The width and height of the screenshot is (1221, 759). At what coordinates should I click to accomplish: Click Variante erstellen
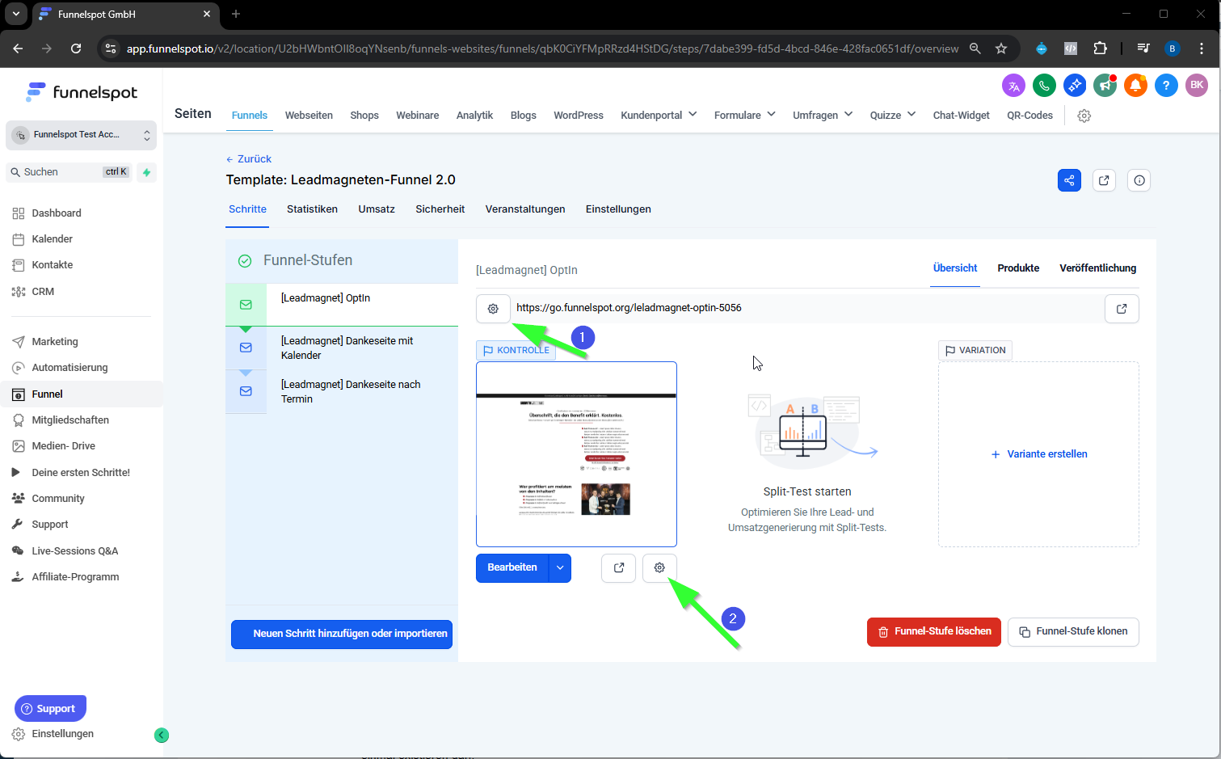1039,454
